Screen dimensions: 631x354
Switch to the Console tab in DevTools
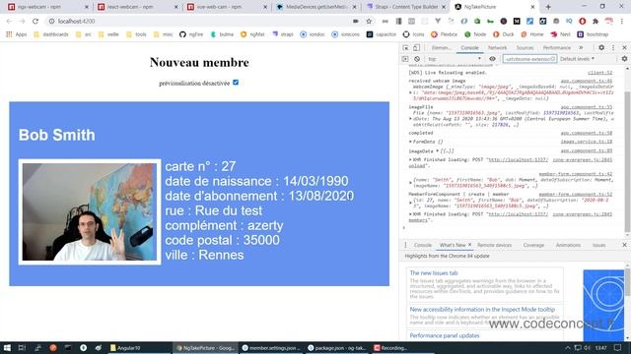(x=469, y=48)
